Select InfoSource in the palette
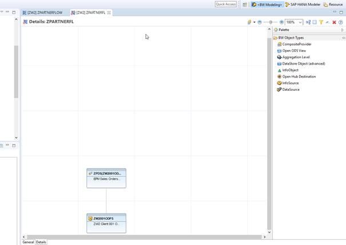346x245 pixels. point(288,83)
